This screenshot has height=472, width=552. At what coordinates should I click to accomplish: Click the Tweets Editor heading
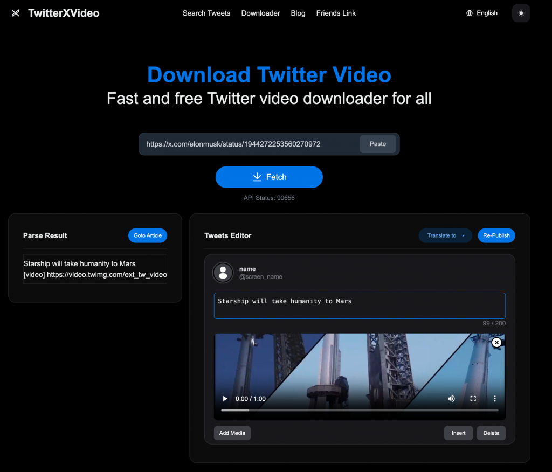point(228,235)
